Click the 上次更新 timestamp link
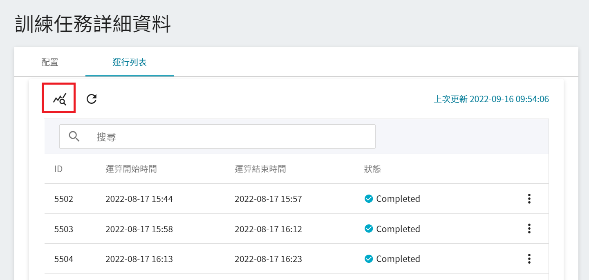The image size is (589, 280). pyautogui.click(x=491, y=99)
